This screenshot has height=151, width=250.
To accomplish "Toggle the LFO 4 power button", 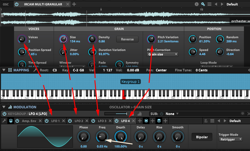I will [x=117, y=121].
